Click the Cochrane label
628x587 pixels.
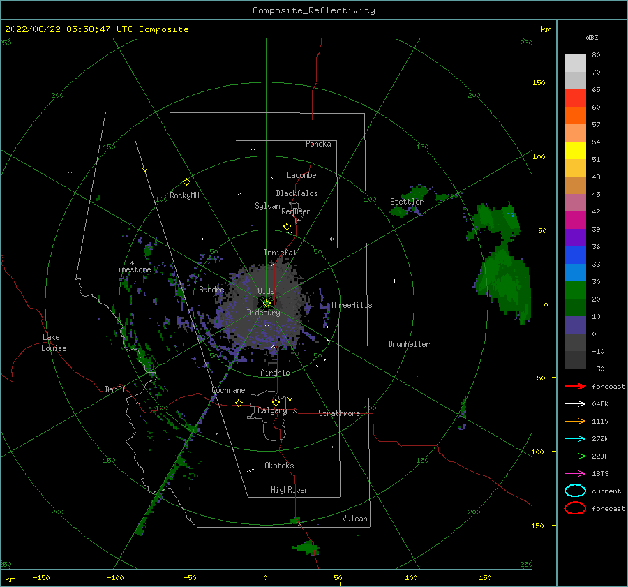(228, 390)
